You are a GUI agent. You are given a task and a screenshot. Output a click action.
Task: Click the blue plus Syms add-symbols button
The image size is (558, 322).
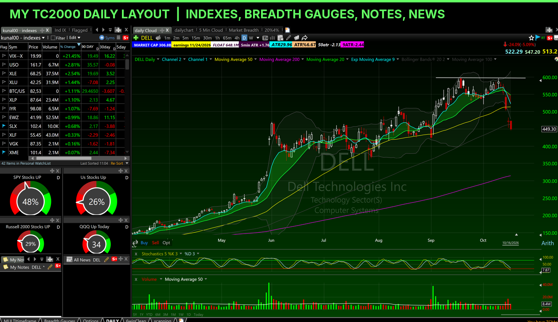tap(107, 38)
